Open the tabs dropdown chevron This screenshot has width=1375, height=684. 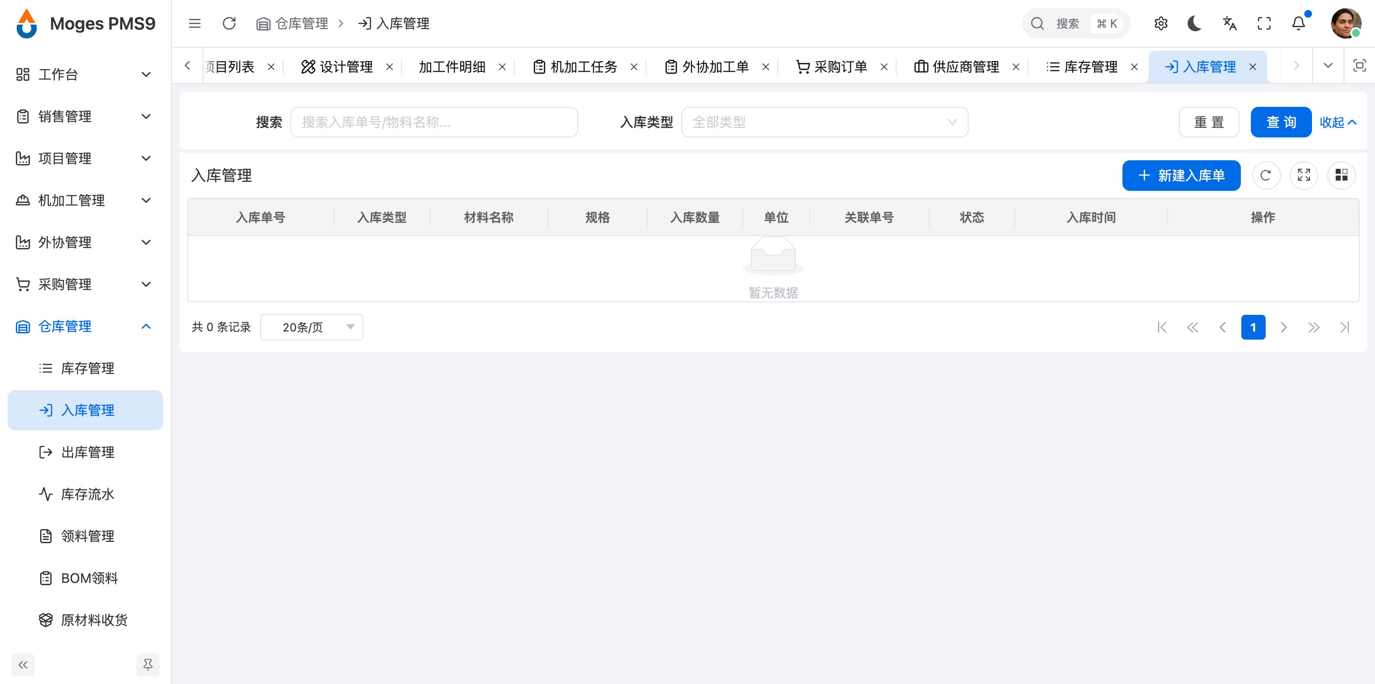click(1328, 65)
